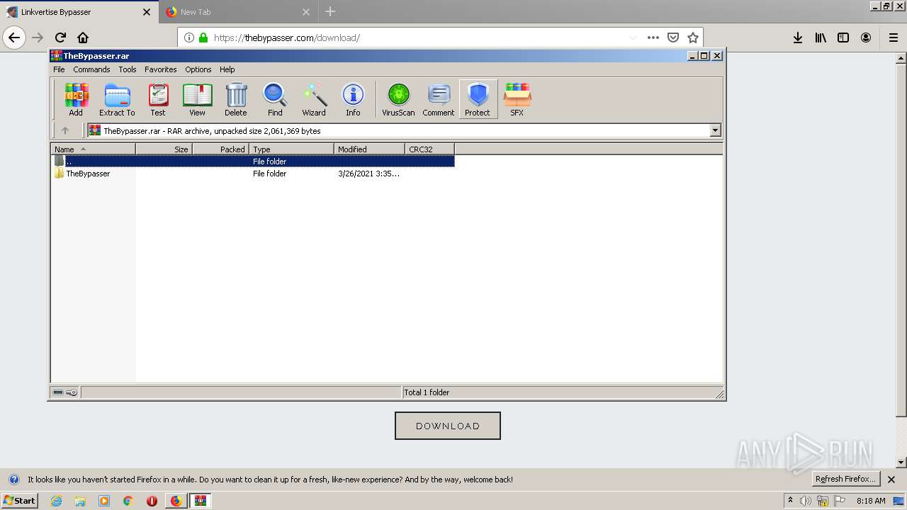Run the Test archive tool
This screenshot has height=510, width=907.
click(x=158, y=99)
